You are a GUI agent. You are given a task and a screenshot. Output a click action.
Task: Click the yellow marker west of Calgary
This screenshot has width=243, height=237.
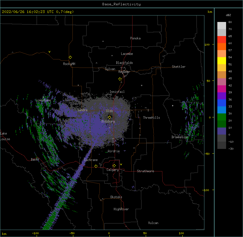[x=96, y=166]
